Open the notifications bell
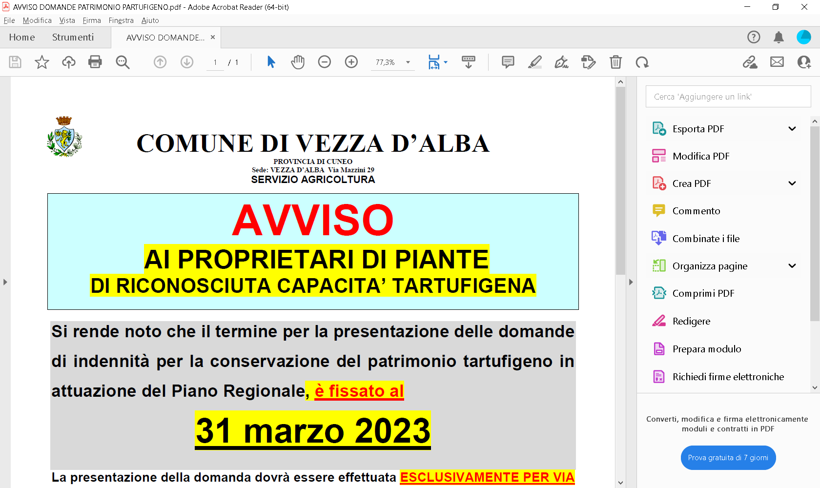 (779, 37)
